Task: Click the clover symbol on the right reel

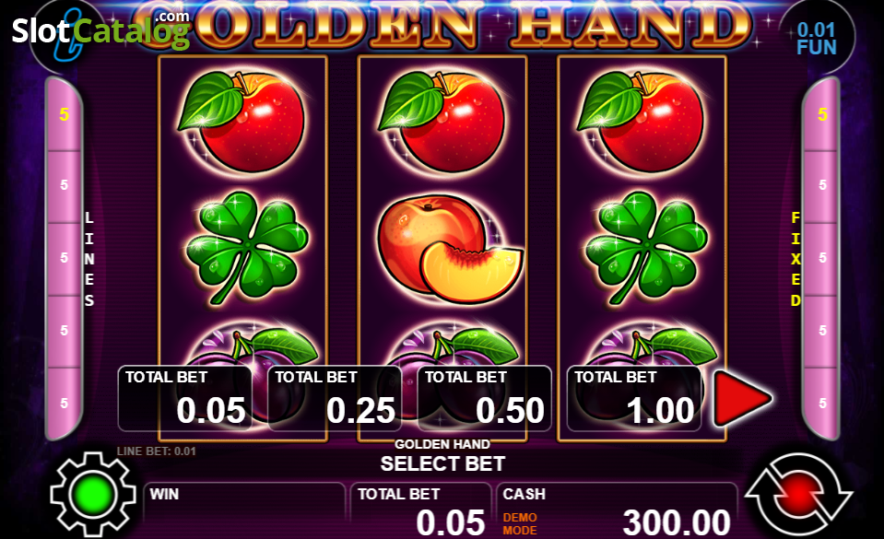Action: coord(645,248)
